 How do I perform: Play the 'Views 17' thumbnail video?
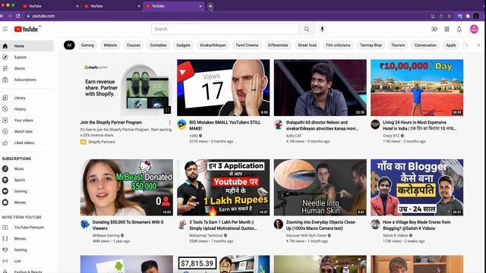coord(223,88)
